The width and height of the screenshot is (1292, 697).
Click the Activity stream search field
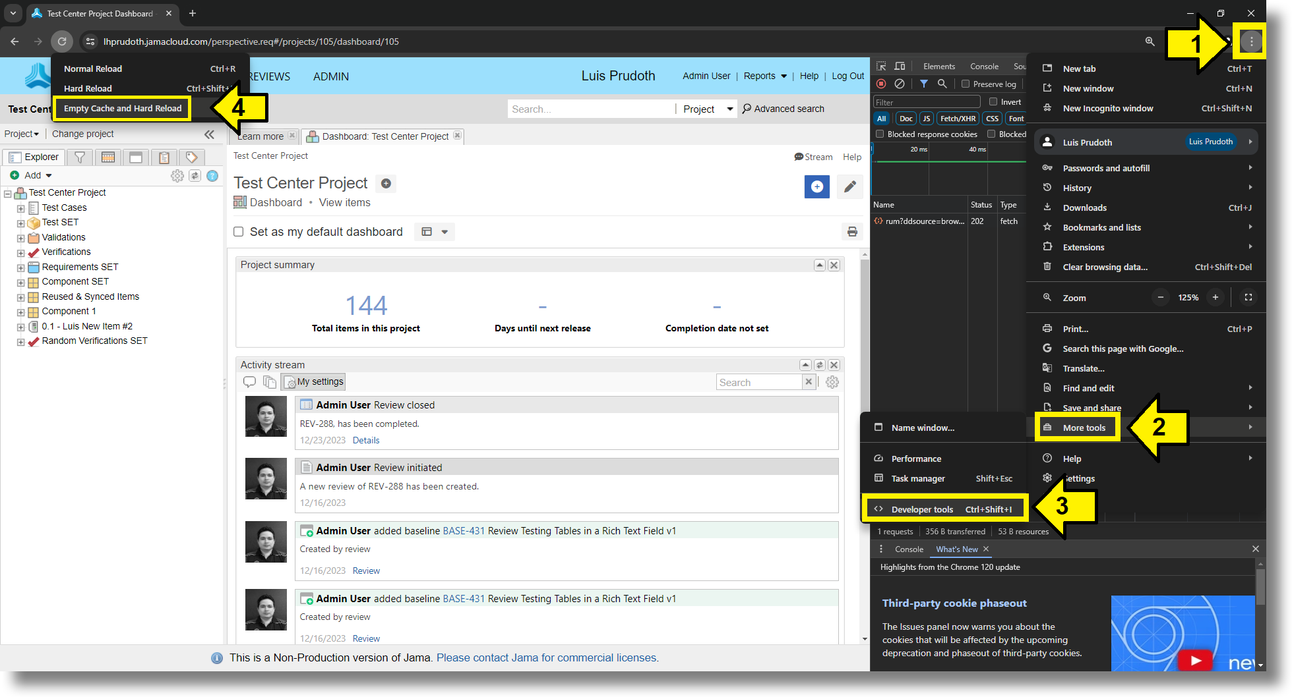(758, 381)
